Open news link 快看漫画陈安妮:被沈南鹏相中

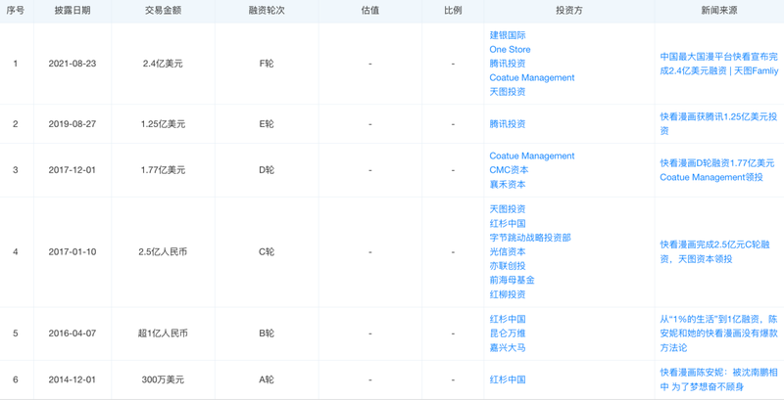[x=718, y=379]
